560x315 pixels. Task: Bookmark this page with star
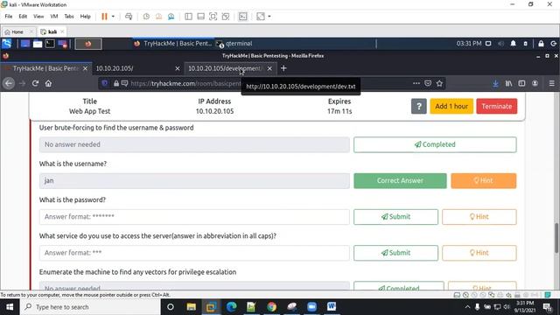click(x=439, y=83)
